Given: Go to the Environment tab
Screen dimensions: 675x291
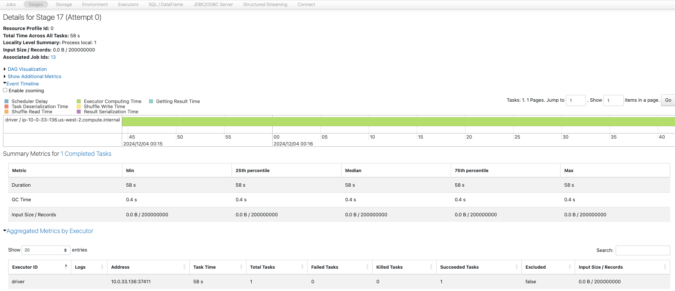Looking at the screenshot, I should [95, 4].
